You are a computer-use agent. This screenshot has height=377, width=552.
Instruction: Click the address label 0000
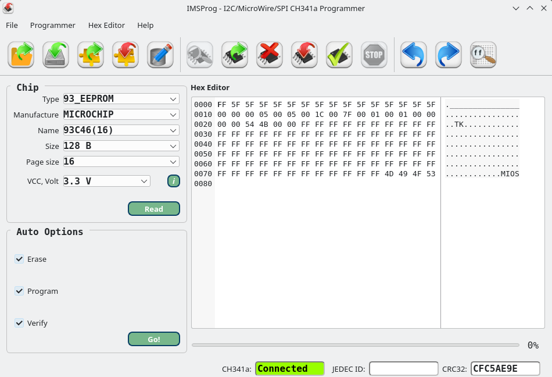click(x=203, y=105)
